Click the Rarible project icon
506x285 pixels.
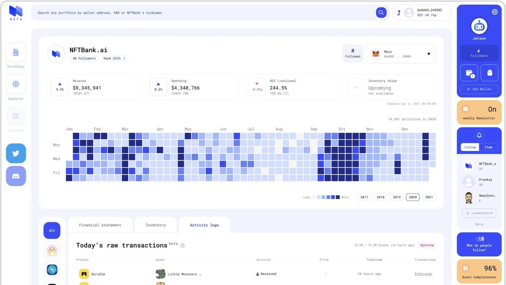84,274
